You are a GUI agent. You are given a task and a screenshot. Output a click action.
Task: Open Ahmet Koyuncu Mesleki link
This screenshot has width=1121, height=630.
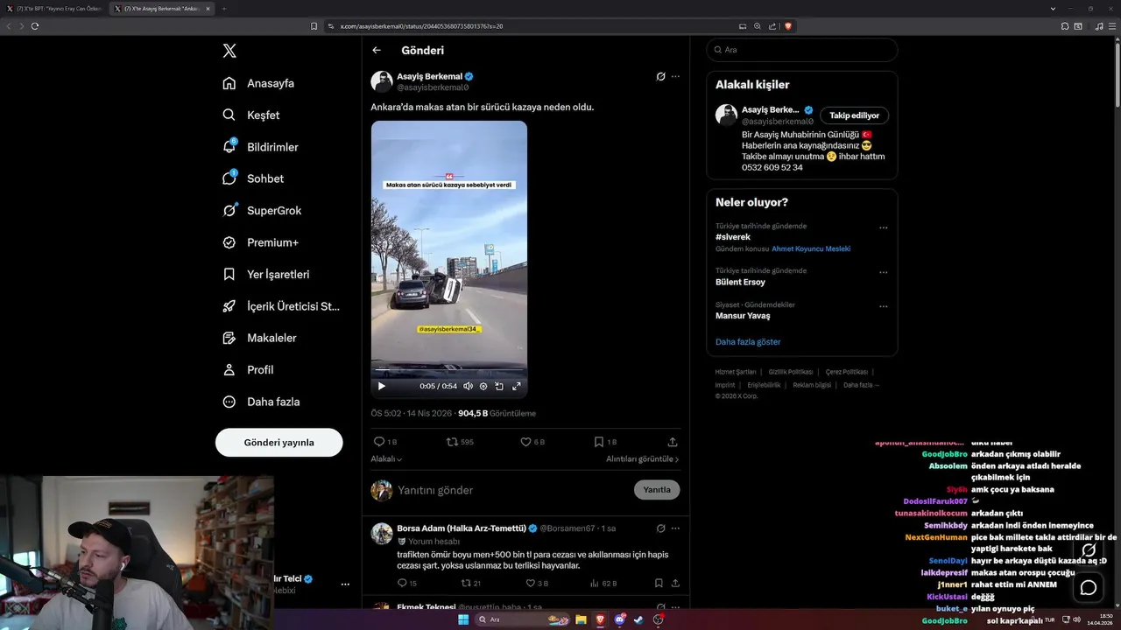click(x=811, y=248)
